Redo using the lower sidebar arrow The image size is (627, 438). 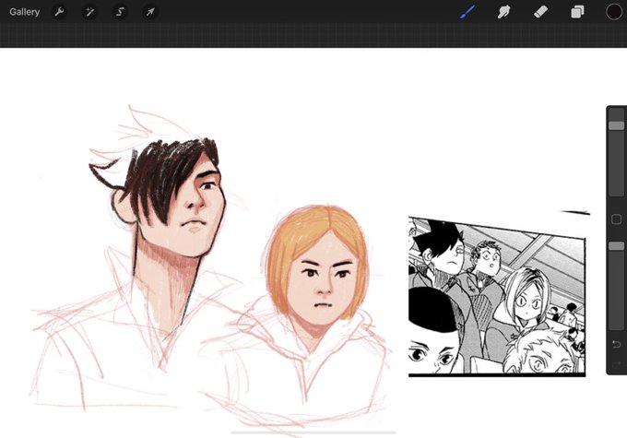(616, 364)
